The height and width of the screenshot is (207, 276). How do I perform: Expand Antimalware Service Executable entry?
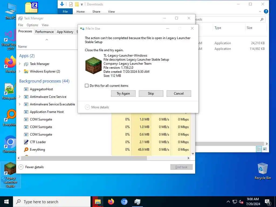20,104
